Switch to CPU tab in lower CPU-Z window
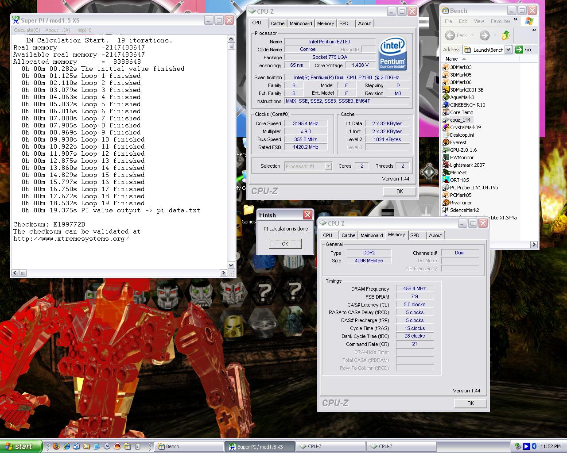The height and width of the screenshot is (453, 567). (328, 235)
